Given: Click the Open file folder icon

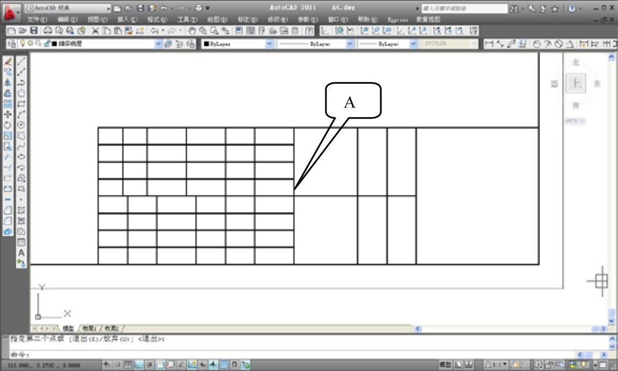Looking at the screenshot, I should pos(22,31).
